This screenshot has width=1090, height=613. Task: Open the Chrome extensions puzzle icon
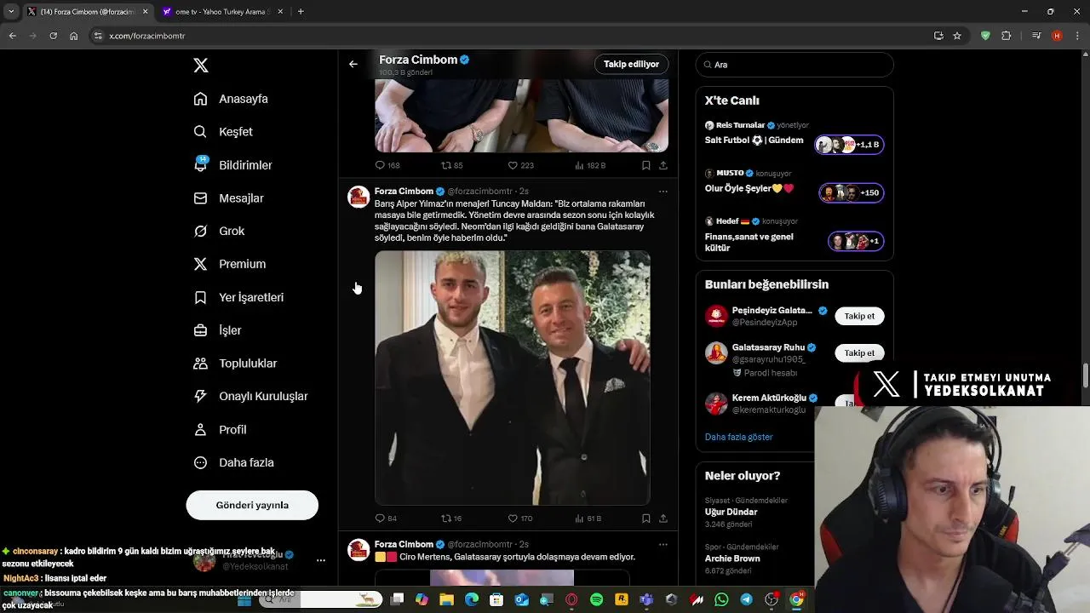click(x=1007, y=36)
